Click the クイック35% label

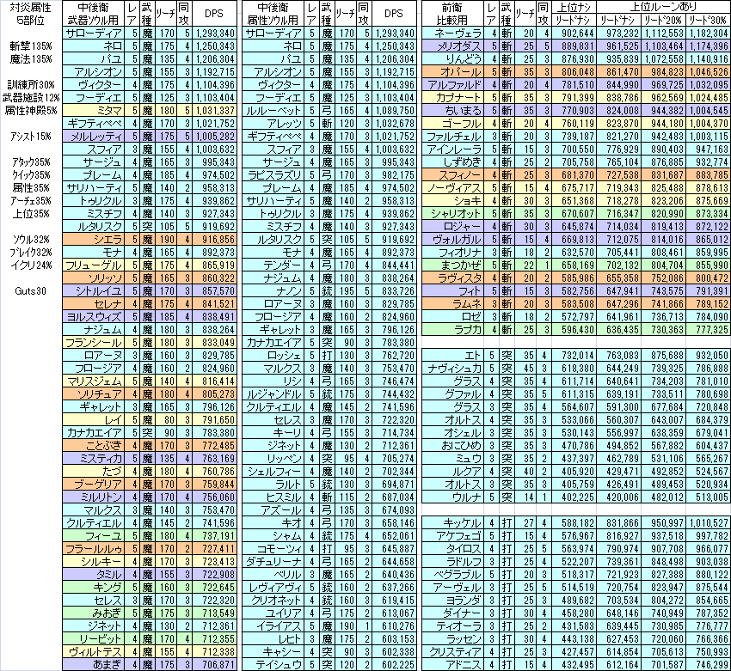point(31,175)
